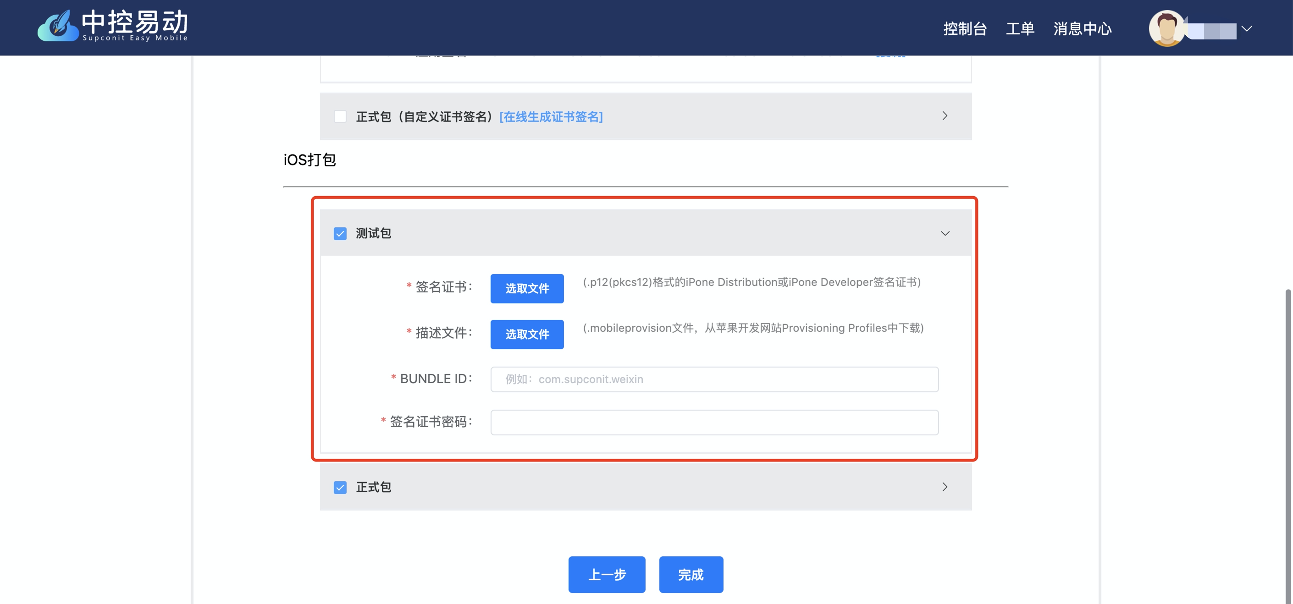Click the iOS打包 section heading

(x=309, y=160)
